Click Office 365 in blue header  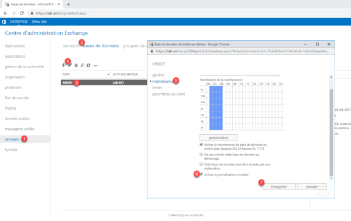pyautogui.click(x=39, y=22)
